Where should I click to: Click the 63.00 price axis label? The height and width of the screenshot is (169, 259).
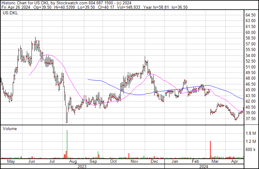coord(251,21)
